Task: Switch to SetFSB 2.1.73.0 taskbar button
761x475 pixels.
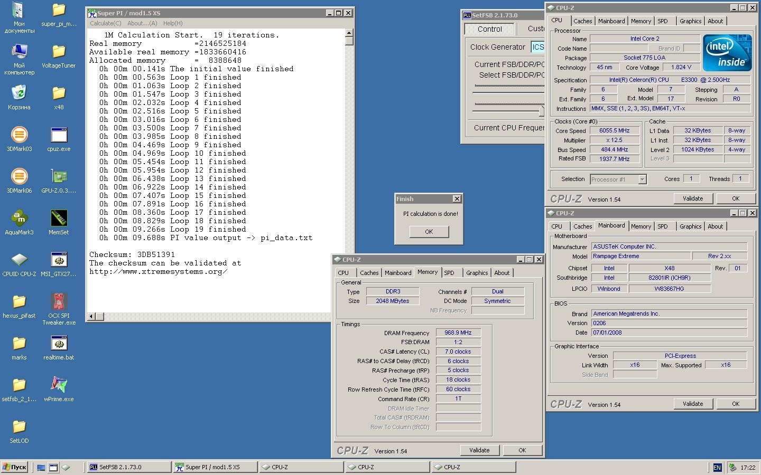Action: click(128, 467)
